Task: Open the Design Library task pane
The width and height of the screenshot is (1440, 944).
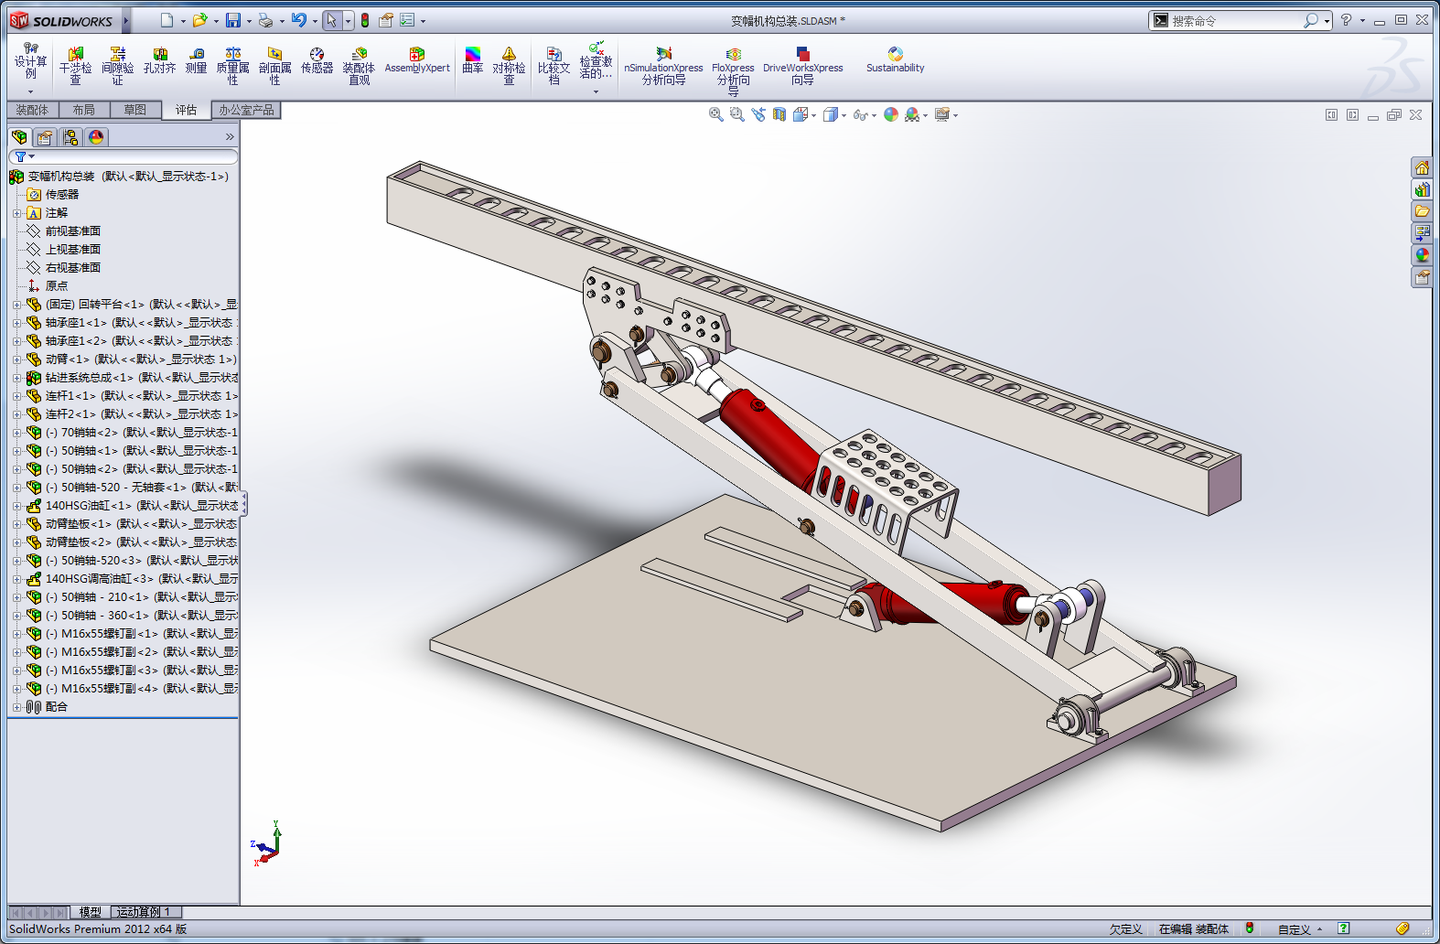Action: point(1422,189)
